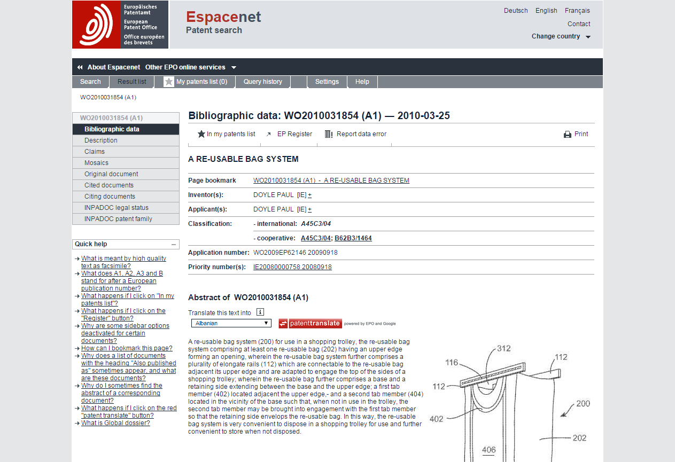Click the patenttranslate button
Image resolution: width=675 pixels, height=462 pixels.
[x=310, y=323]
